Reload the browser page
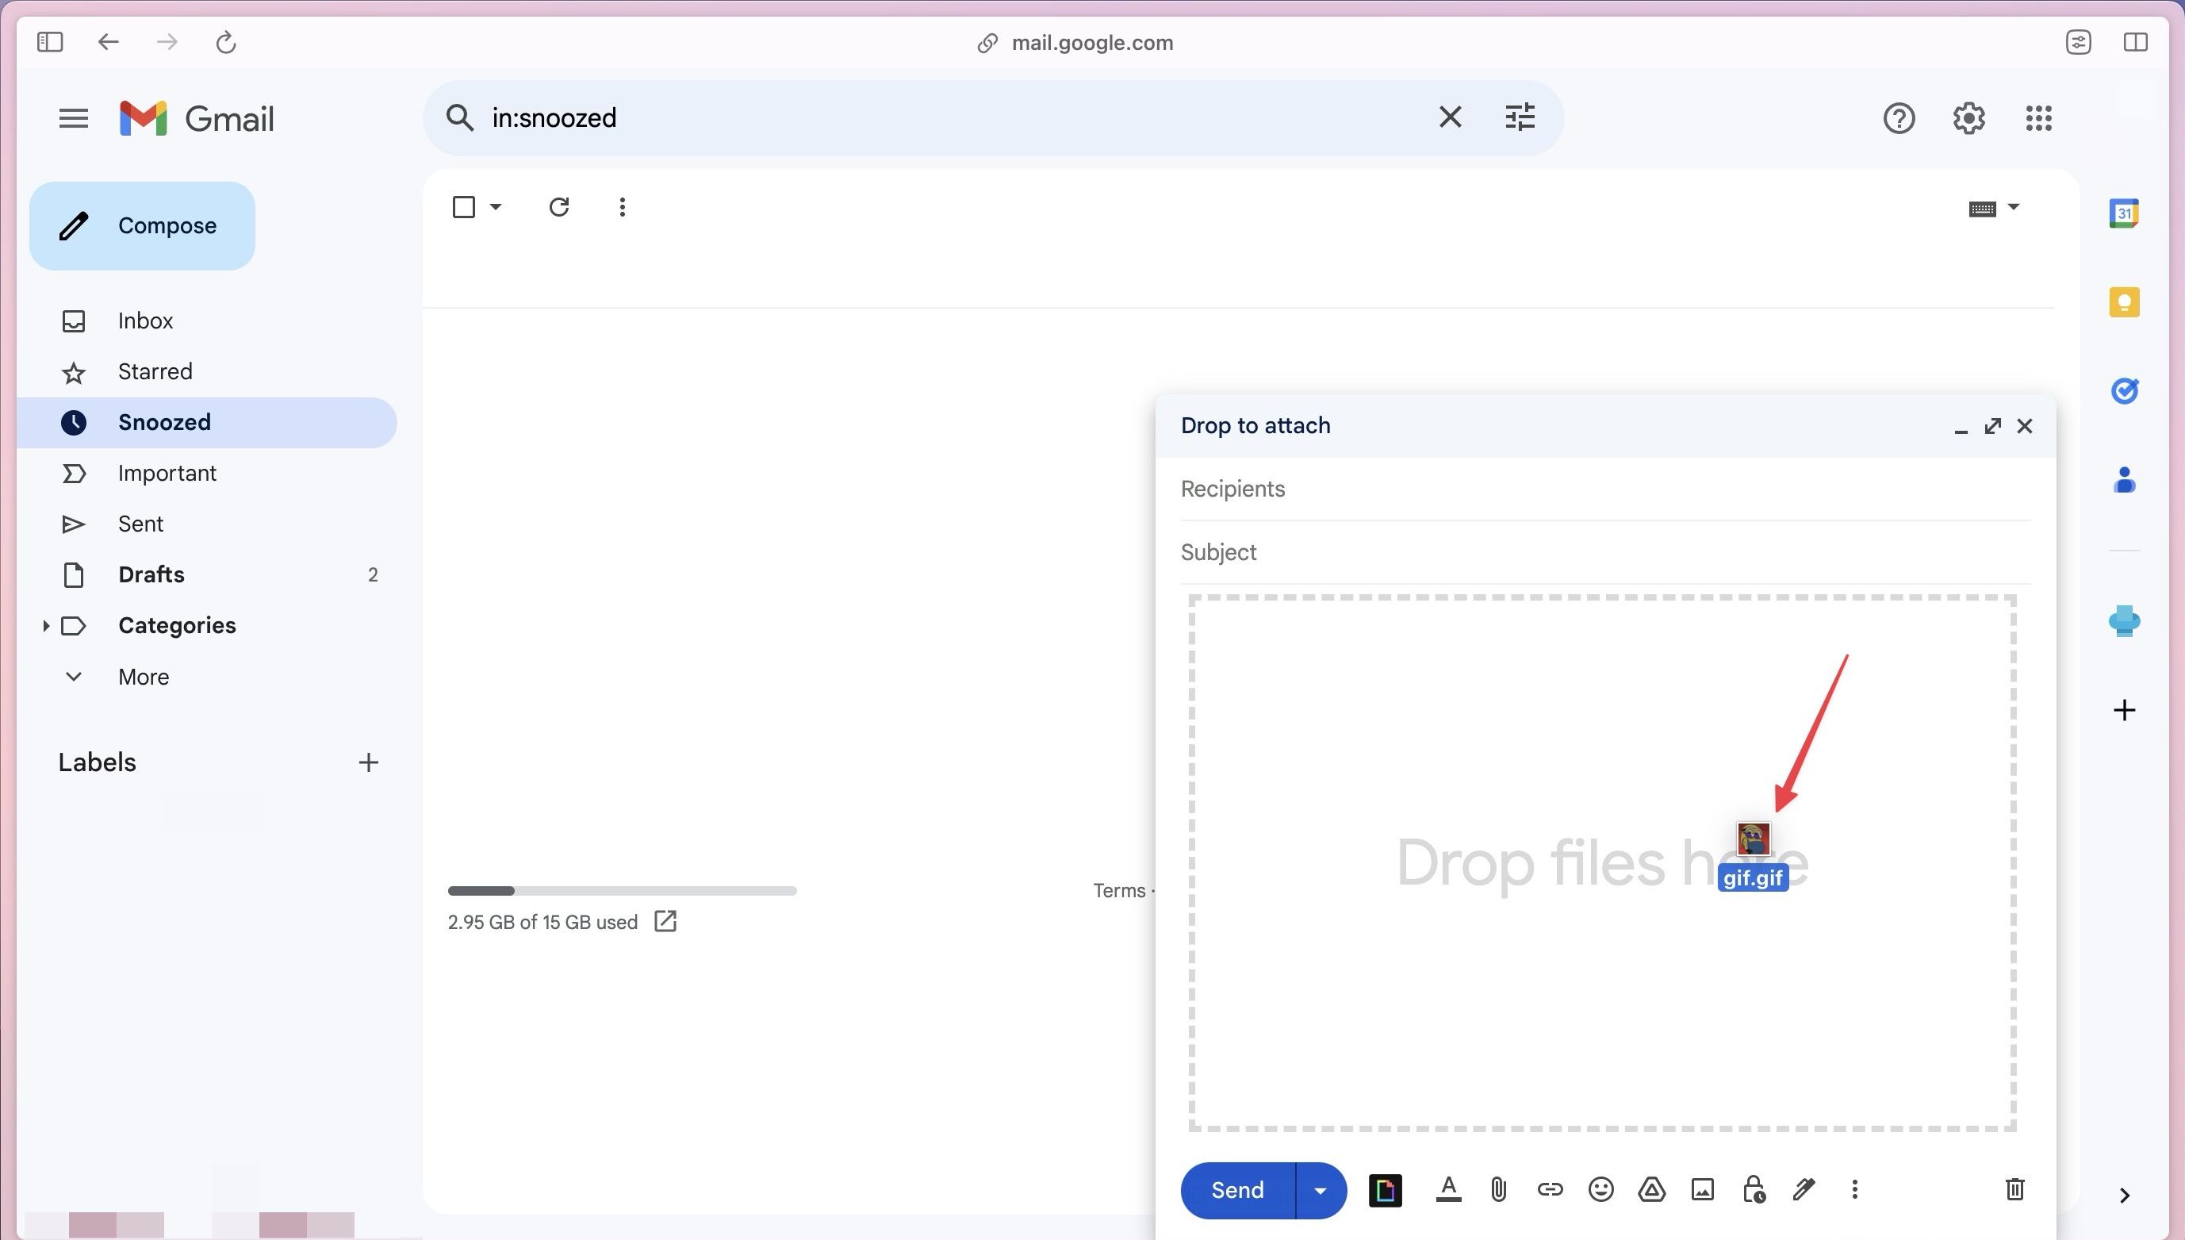 pos(225,42)
